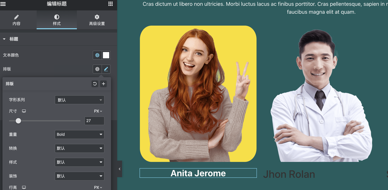Open the 高级设置 tab
Viewport: 388px width, 190px height.
[x=97, y=20]
